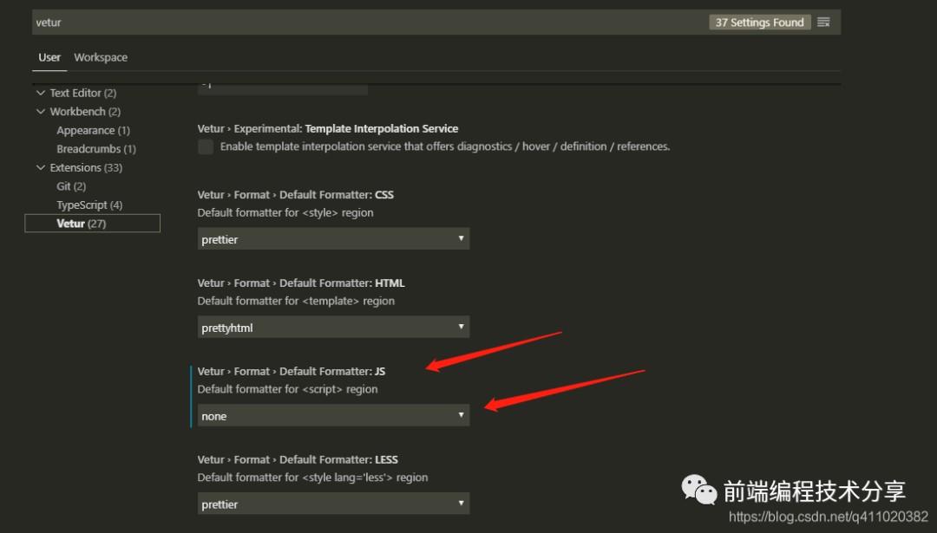The height and width of the screenshot is (533, 937).
Task: Click the template interpolation service description text
Action: pyautogui.click(x=445, y=146)
